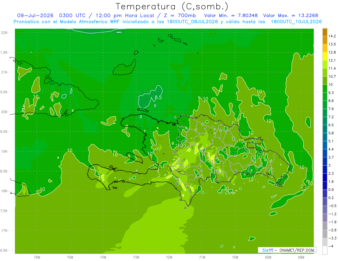Click the "12.1" colorbar value

tap(332, 60)
